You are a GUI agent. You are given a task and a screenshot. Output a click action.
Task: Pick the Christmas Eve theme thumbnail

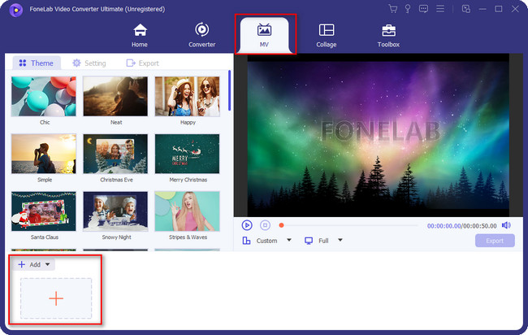[x=115, y=154]
